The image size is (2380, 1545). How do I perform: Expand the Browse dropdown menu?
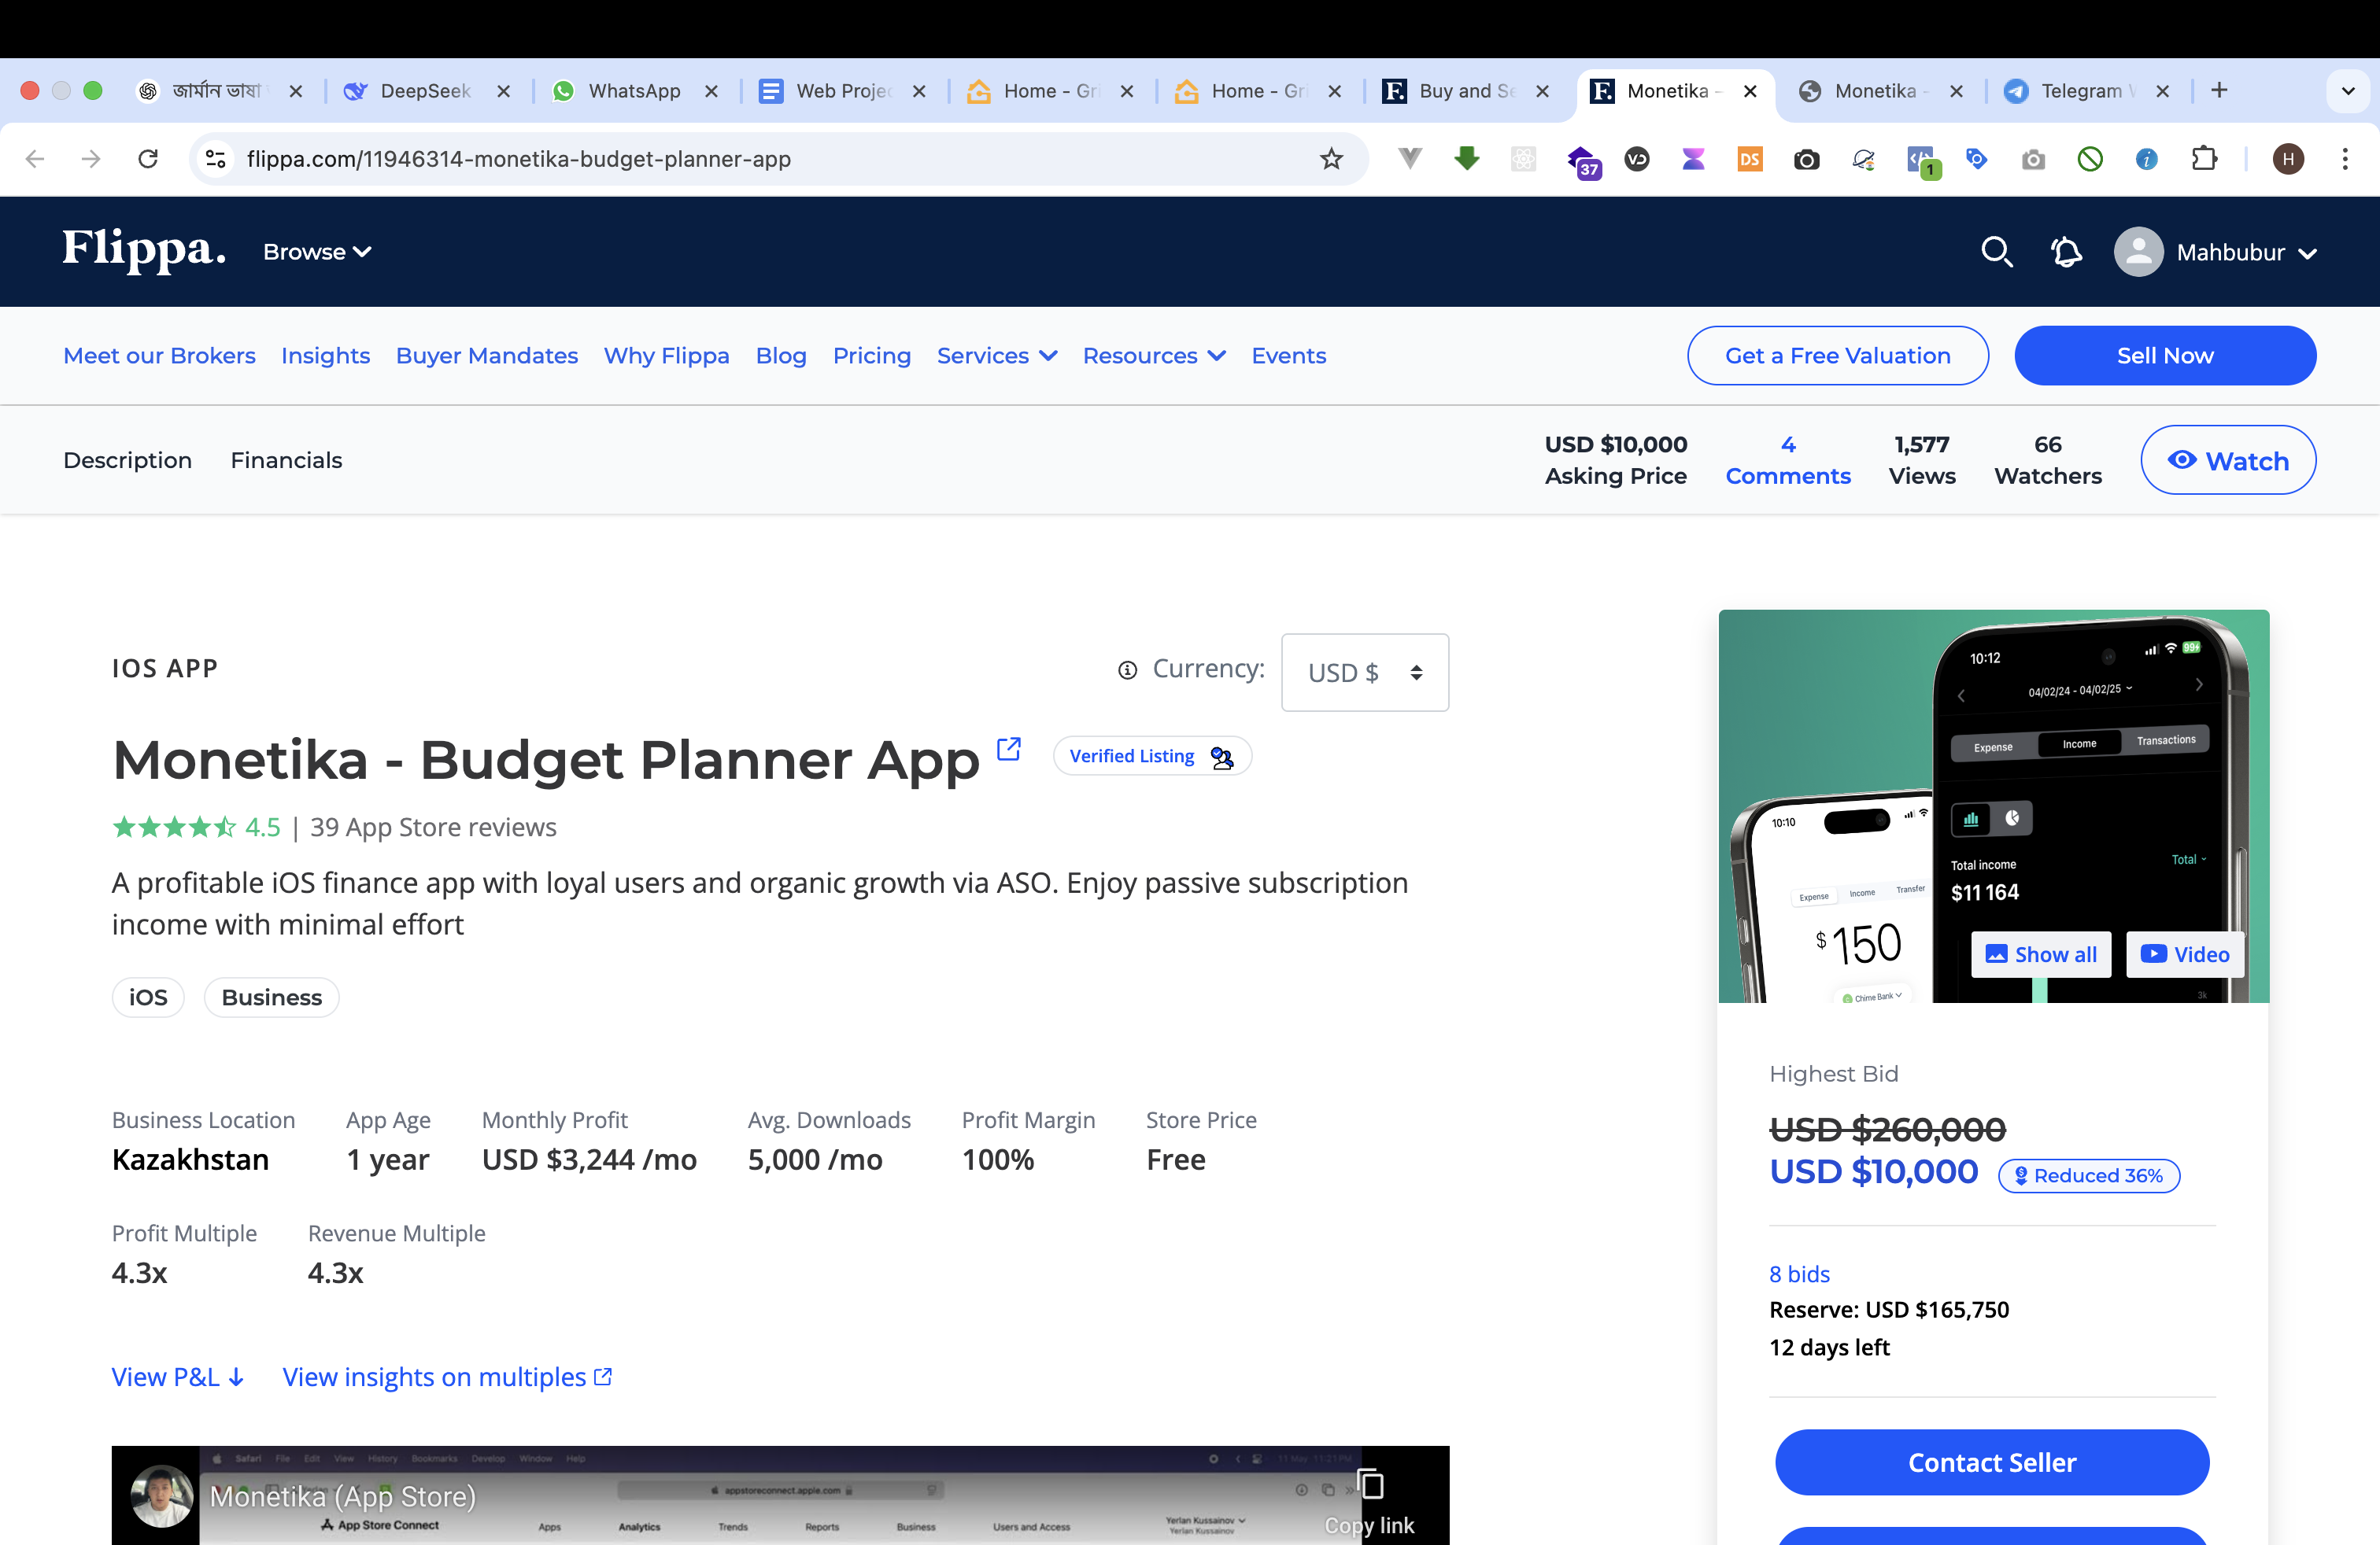pyautogui.click(x=317, y=252)
